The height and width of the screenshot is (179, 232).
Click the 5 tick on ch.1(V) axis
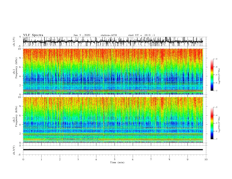(x=20, y=37)
